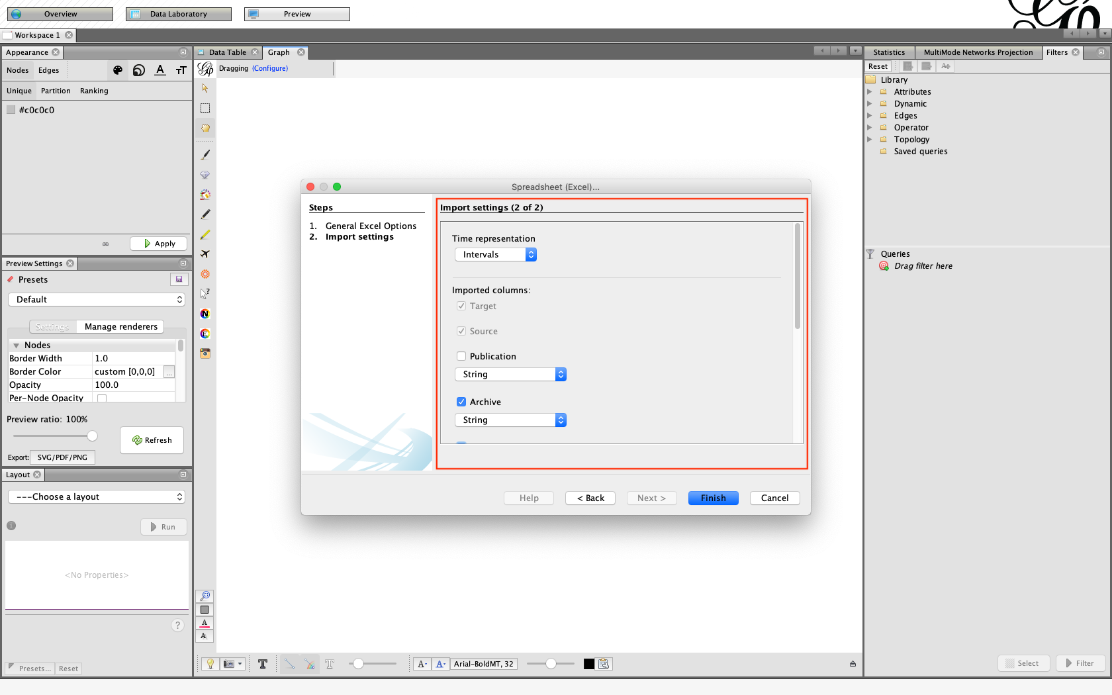Click the Configure link next to Dragging
This screenshot has width=1112, height=695.
pos(270,68)
